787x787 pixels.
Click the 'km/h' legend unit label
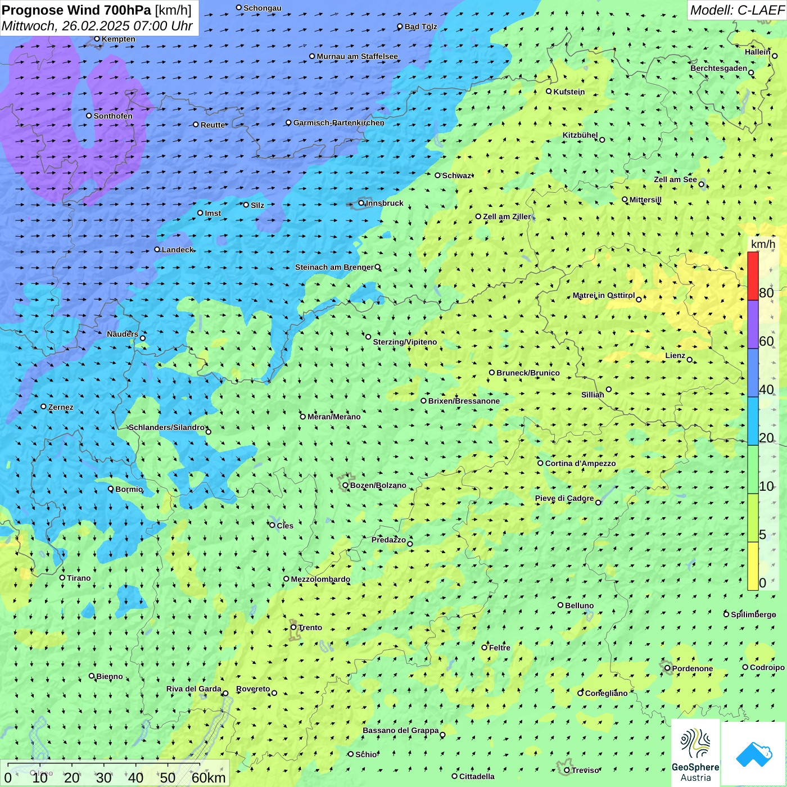[763, 244]
